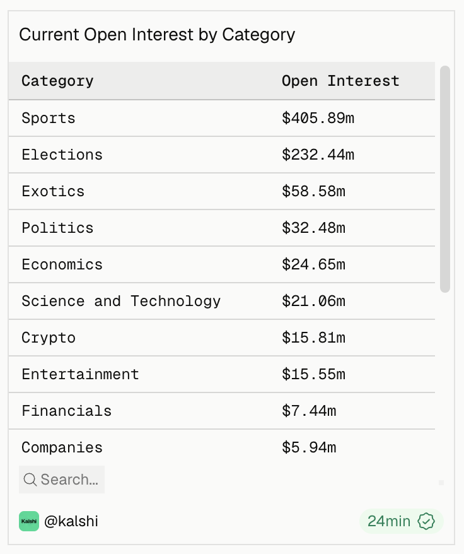Click the Current Open Interest by Category title

tap(157, 35)
